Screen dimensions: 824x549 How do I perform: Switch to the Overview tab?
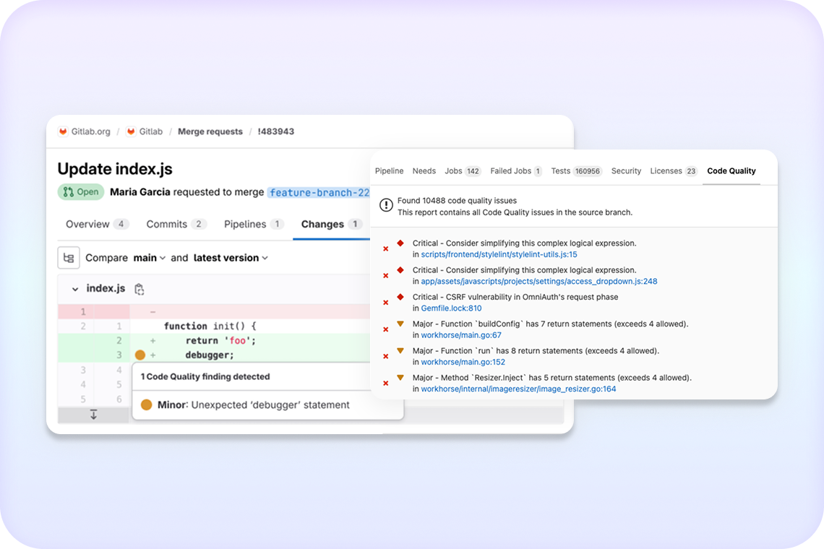pyautogui.click(x=97, y=225)
